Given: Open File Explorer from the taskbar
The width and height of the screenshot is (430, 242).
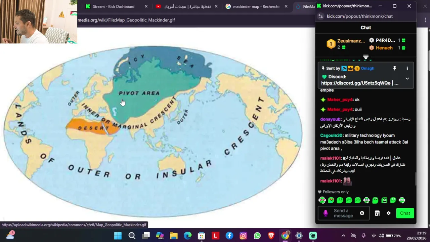Looking at the screenshot, I should pyautogui.click(x=174, y=236).
